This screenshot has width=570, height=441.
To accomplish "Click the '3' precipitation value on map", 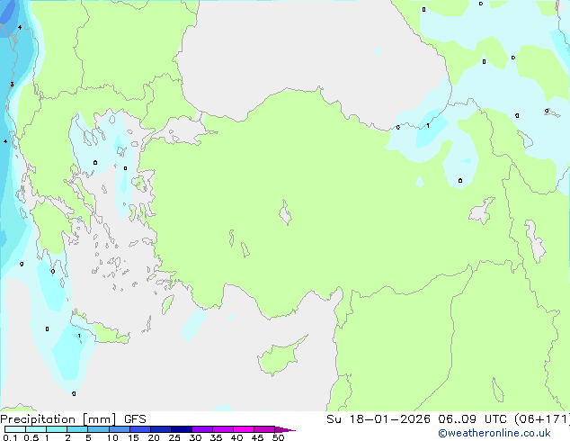I will click(12, 85).
